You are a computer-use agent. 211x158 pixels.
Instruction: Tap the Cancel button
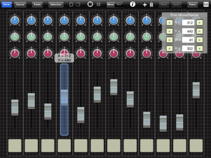20,4
